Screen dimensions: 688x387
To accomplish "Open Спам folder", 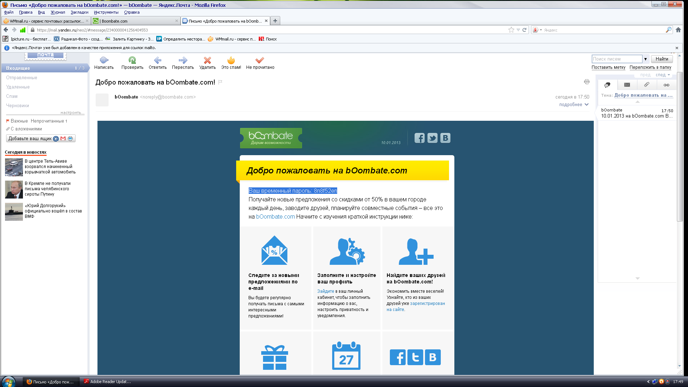I will [x=12, y=96].
